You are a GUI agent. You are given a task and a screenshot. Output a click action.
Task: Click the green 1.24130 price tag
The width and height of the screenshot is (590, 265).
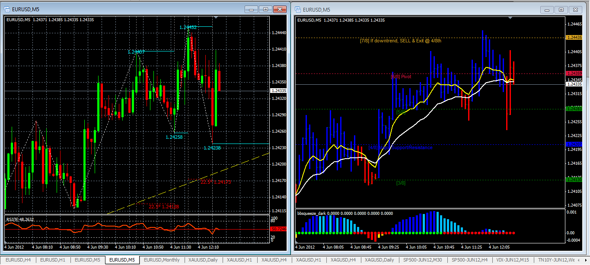click(x=574, y=179)
